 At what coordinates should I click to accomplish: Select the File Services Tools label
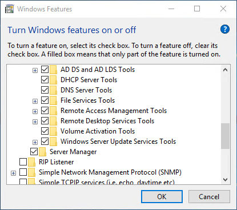click(x=87, y=100)
